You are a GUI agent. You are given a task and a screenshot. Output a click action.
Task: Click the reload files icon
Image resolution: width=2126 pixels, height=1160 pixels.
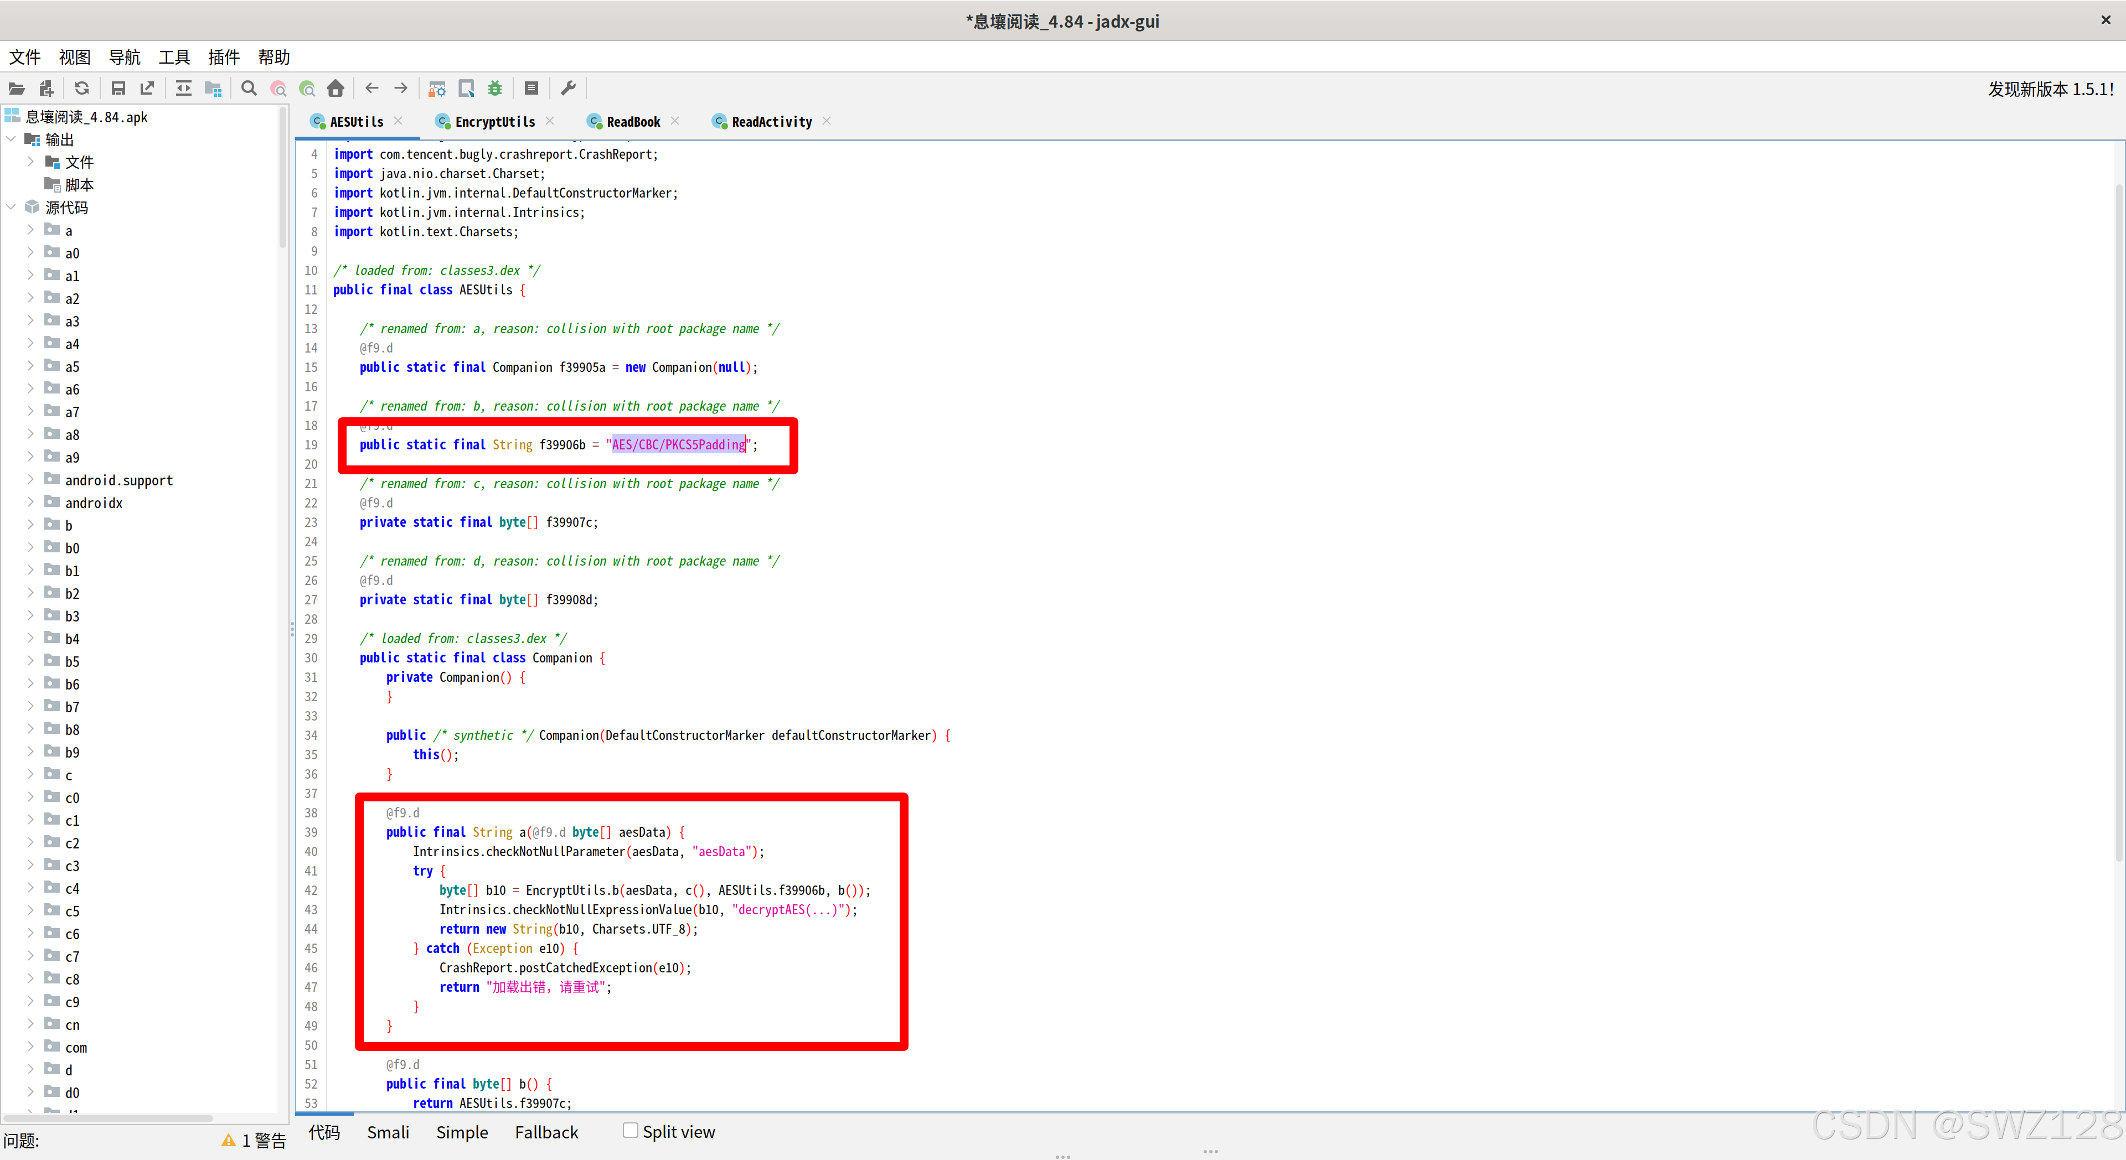[x=82, y=89]
